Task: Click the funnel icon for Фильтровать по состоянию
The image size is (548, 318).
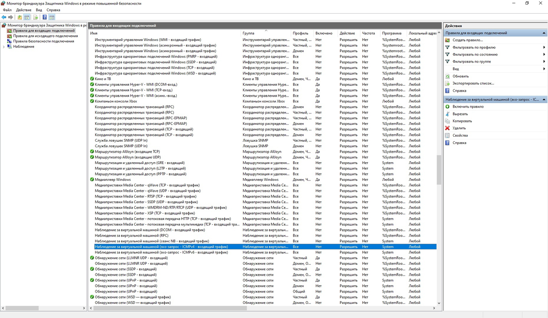Action: (448, 55)
